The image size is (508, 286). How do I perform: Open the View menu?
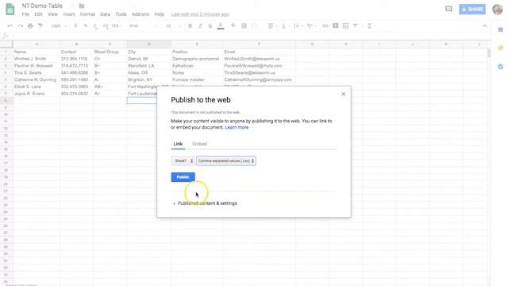coord(52,14)
